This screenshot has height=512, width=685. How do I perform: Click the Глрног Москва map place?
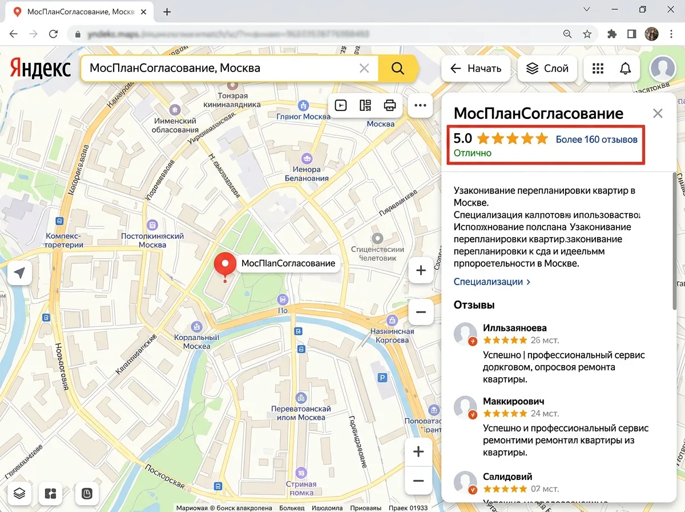[304, 111]
